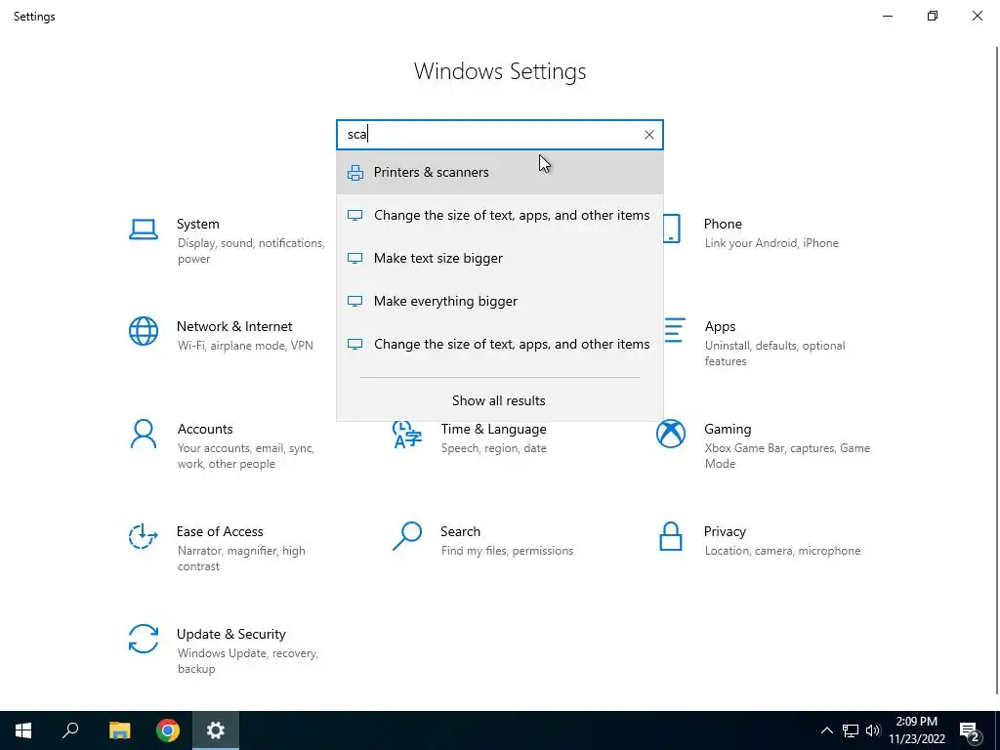Open Time & Language category title
The width and height of the screenshot is (1000, 750).
(493, 430)
